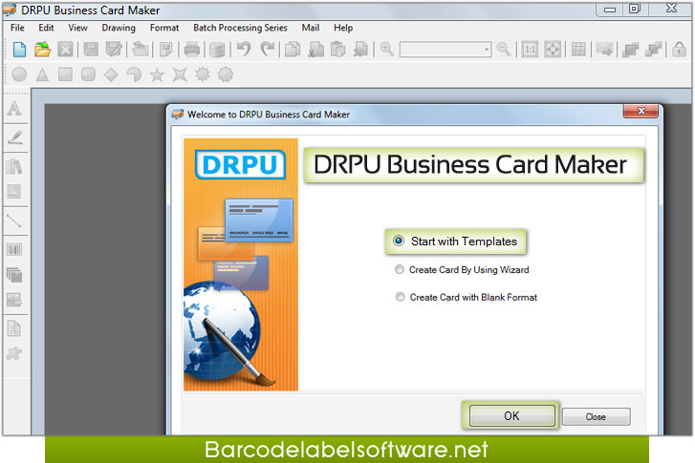The image size is (695, 463).
Task: Open the Mail menu
Action: pyautogui.click(x=311, y=28)
